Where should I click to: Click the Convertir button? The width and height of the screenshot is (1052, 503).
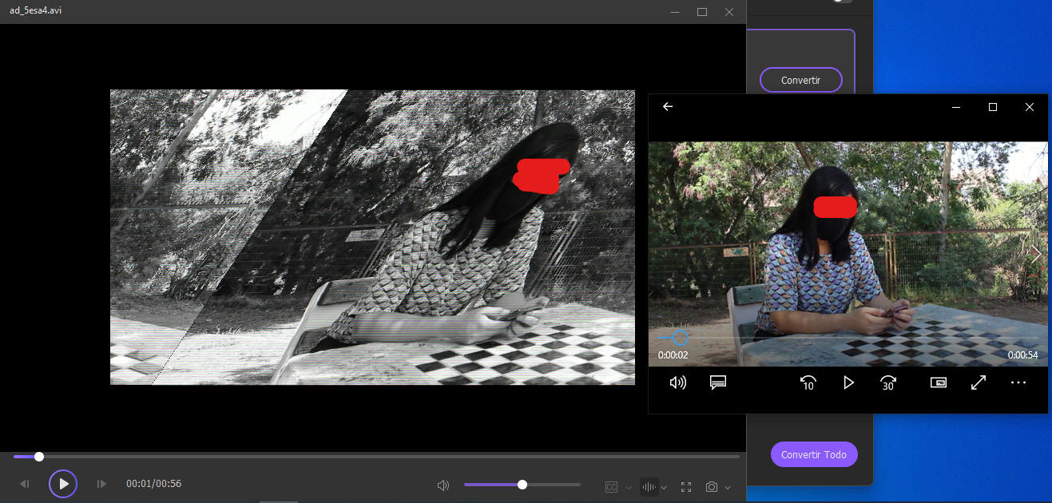pyautogui.click(x=801, y=81)
